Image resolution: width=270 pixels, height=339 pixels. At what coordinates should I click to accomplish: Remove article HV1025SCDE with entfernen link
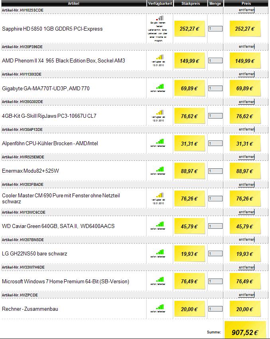(x=247, y=10)
